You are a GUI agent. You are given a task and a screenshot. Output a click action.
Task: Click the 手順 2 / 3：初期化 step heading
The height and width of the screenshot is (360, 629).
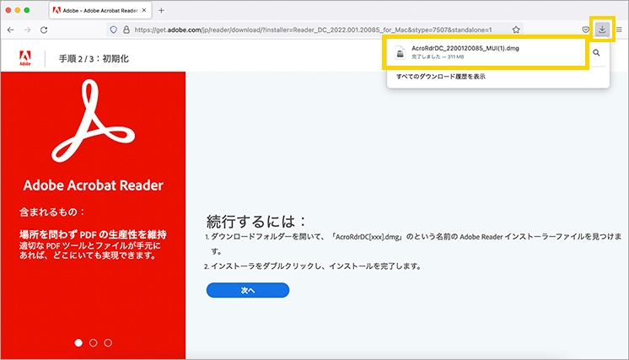coord(94,58)
